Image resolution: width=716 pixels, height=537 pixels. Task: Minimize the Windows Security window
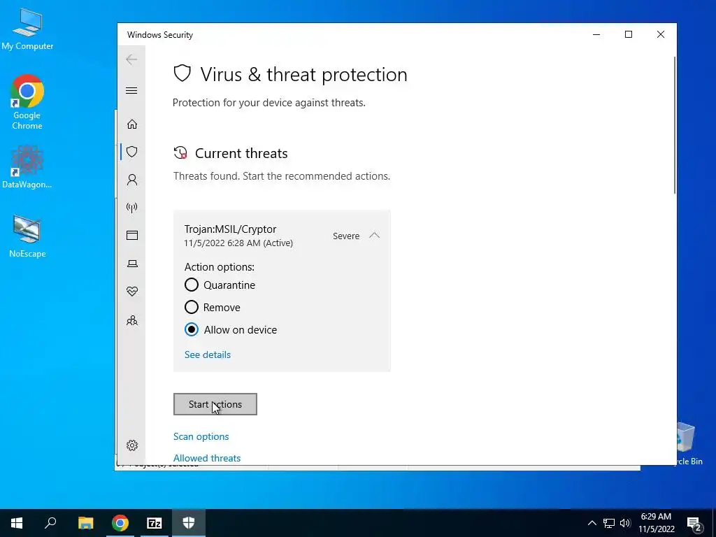pos(596,34)
